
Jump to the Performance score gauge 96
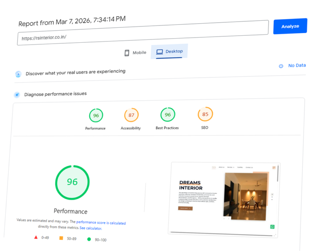pyautogui.click(x=96, y=116)
